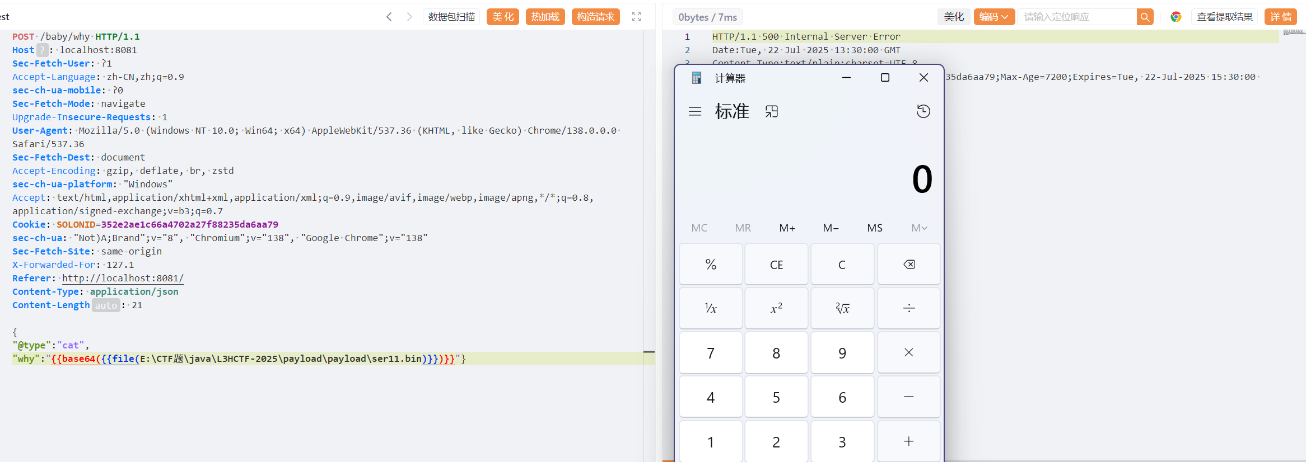Click the MR memory recall key

pos(743,228)
